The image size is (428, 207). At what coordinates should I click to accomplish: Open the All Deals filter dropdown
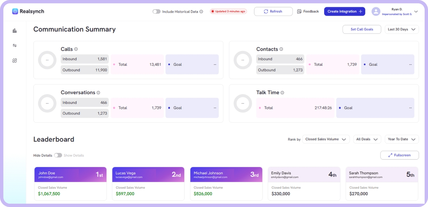367,139
